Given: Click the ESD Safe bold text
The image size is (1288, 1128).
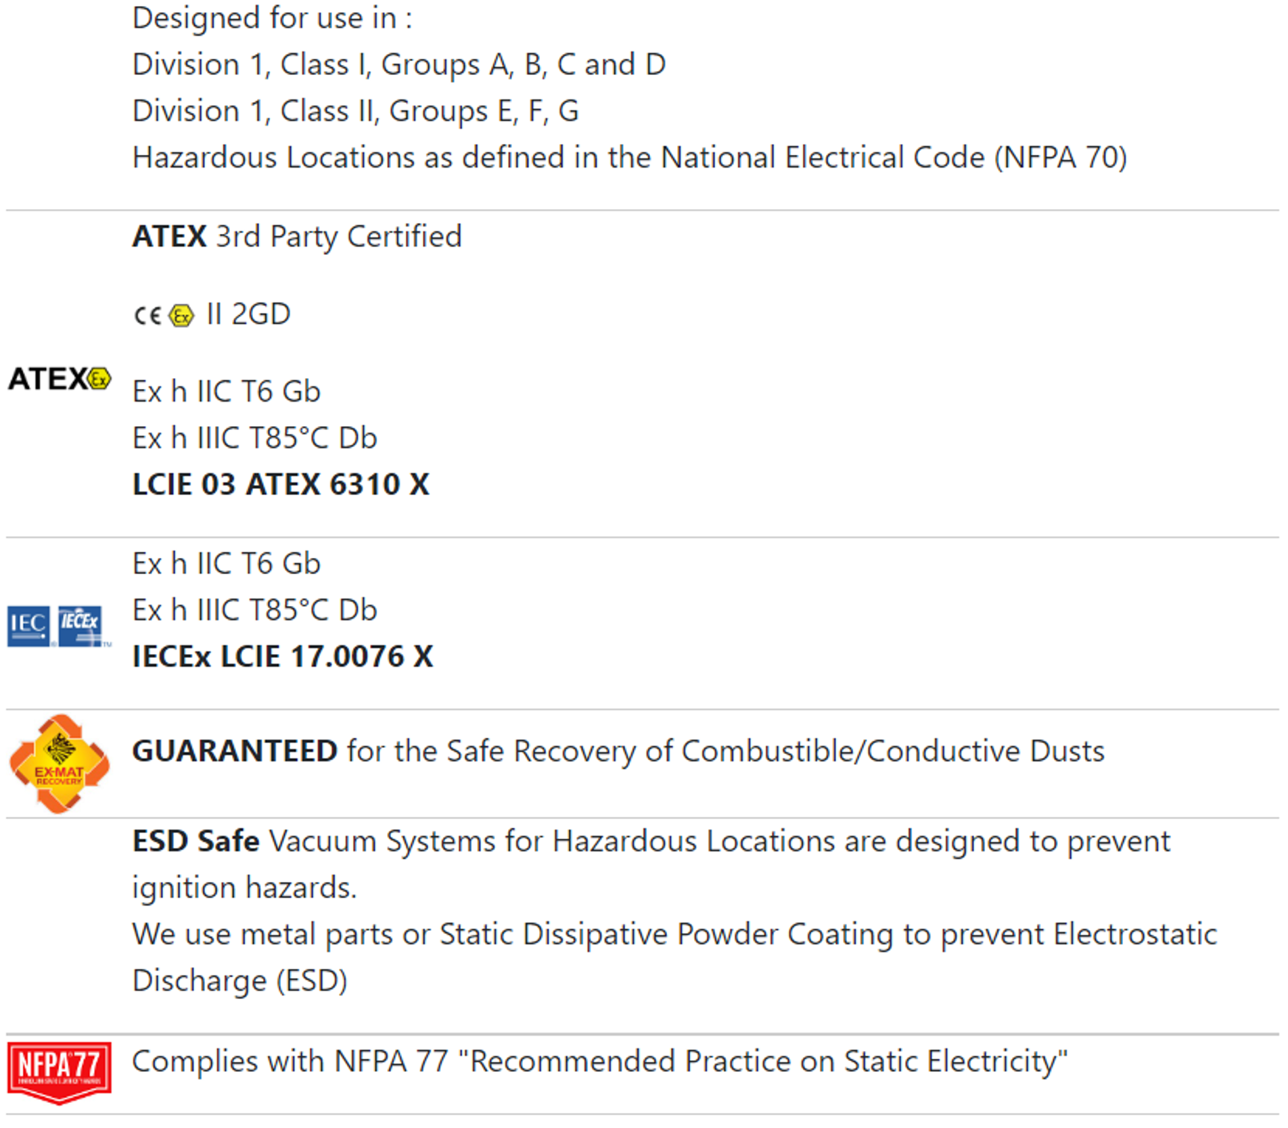Looking at the screenshot, I should (196, 841).
